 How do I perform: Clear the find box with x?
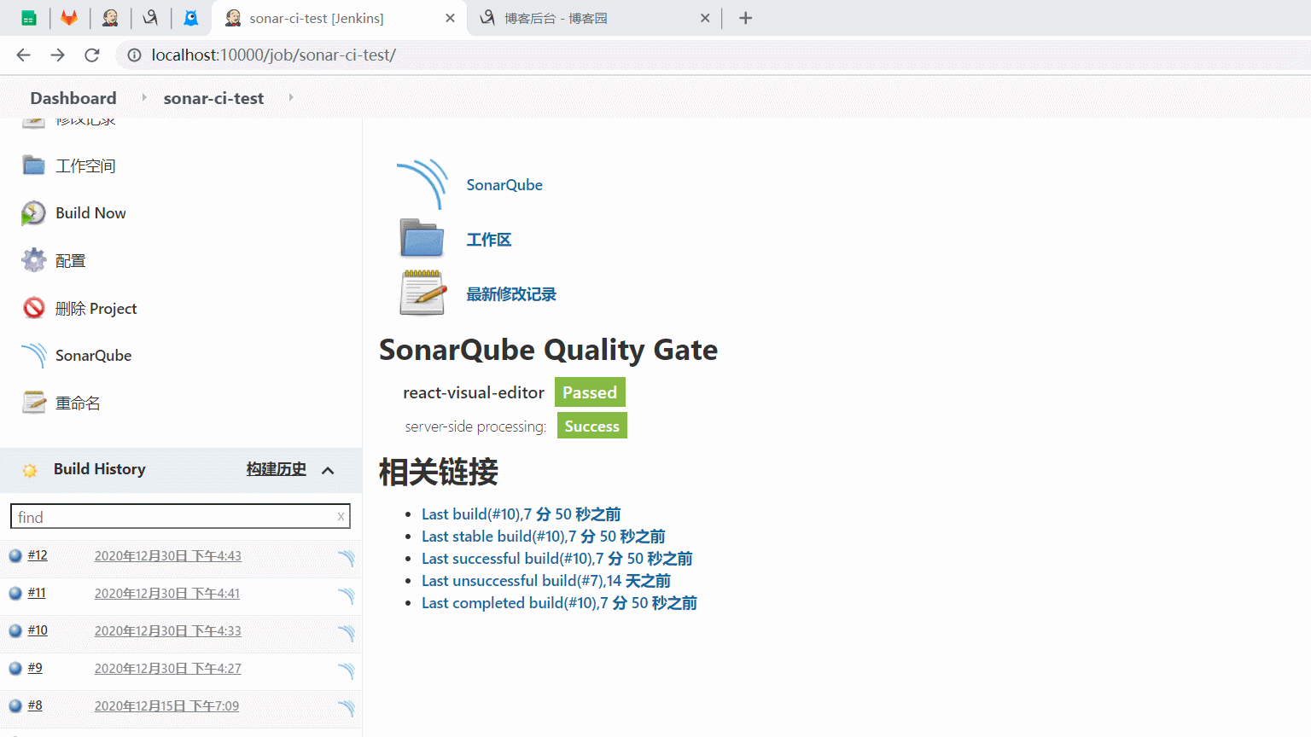coord(341,516)
